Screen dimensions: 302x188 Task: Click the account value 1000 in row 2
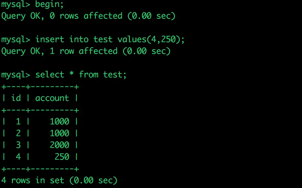(59, 133)
